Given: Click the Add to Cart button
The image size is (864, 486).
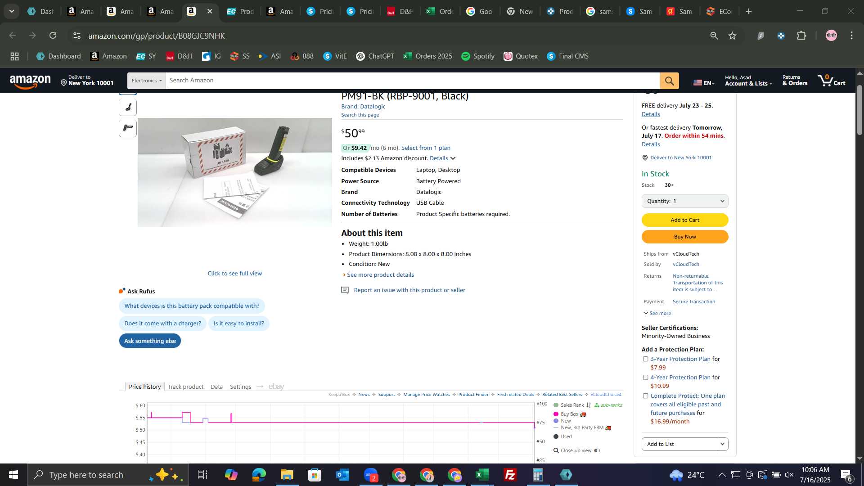Looking at the screenshot, I should 685,220.
